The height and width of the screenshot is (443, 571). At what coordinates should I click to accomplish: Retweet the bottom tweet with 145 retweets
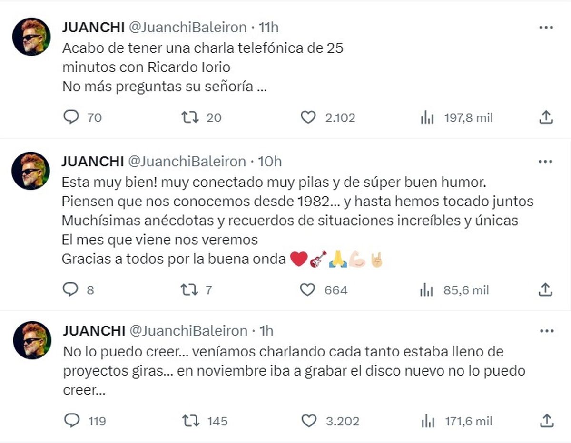[191, 421]
